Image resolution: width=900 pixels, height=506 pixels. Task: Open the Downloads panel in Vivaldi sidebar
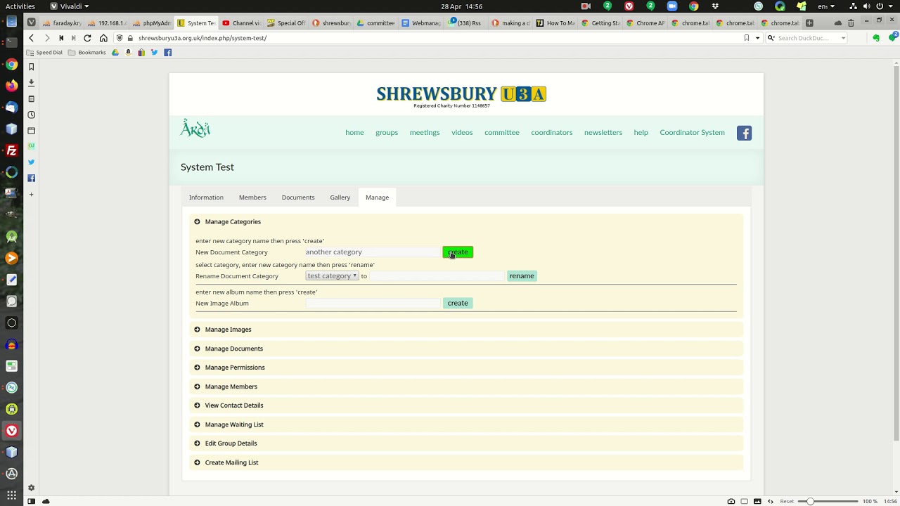pyautogui.click(x=31, y=83)
